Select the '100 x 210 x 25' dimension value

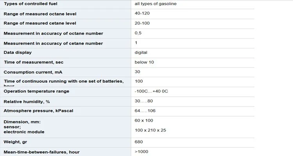150,130
